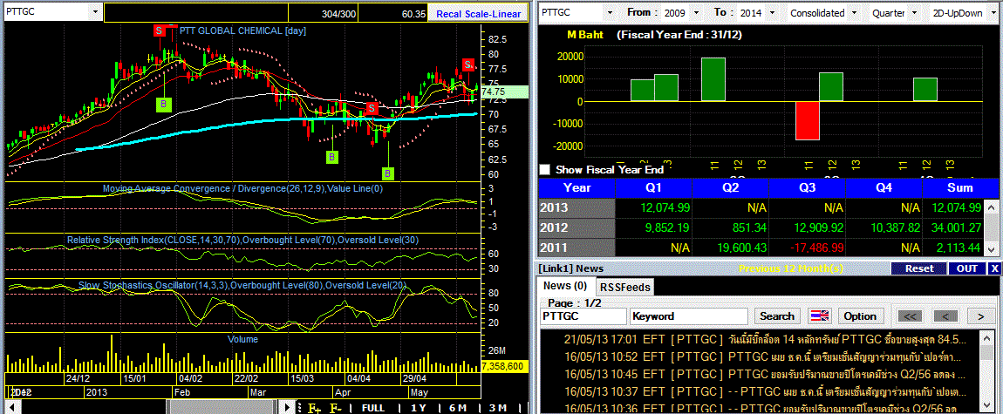Click the red S sell signal marker at chart top

point(159,30)
